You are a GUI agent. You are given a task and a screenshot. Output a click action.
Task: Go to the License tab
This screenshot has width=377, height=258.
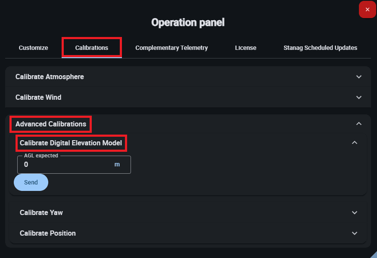246,48
